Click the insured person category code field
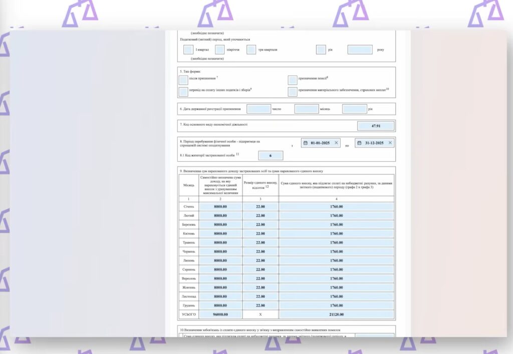 click(271, 156)
